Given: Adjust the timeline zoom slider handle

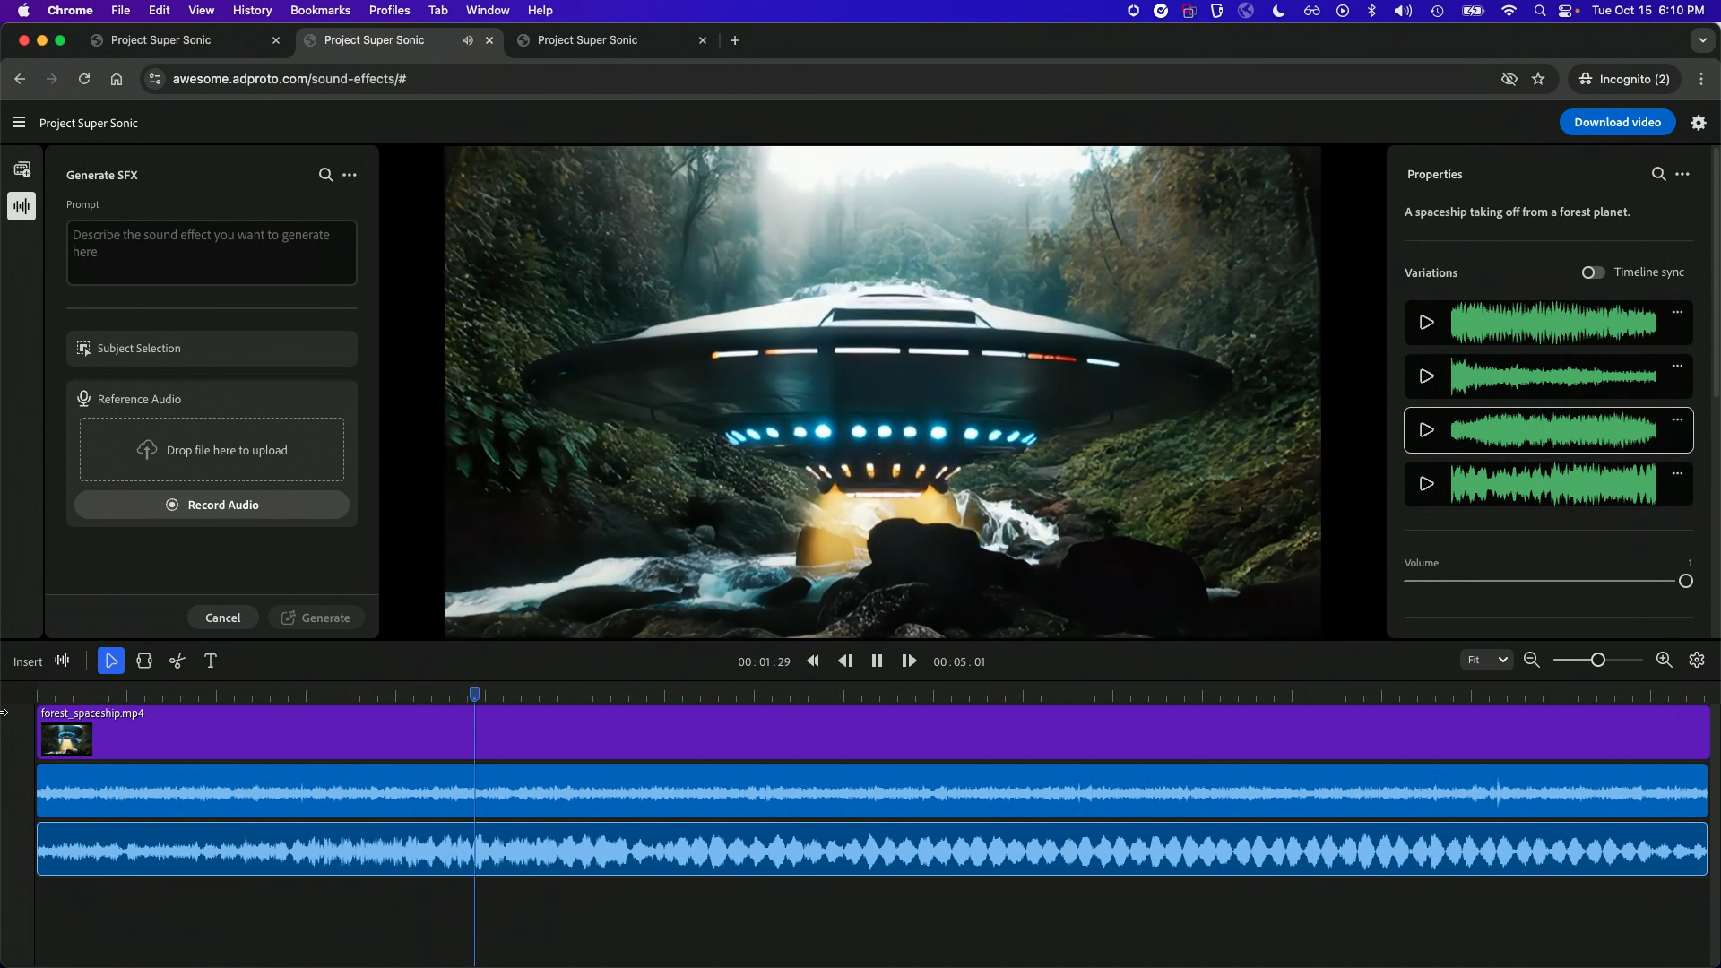Looking at the screenshot, I should pos(1597,660).
